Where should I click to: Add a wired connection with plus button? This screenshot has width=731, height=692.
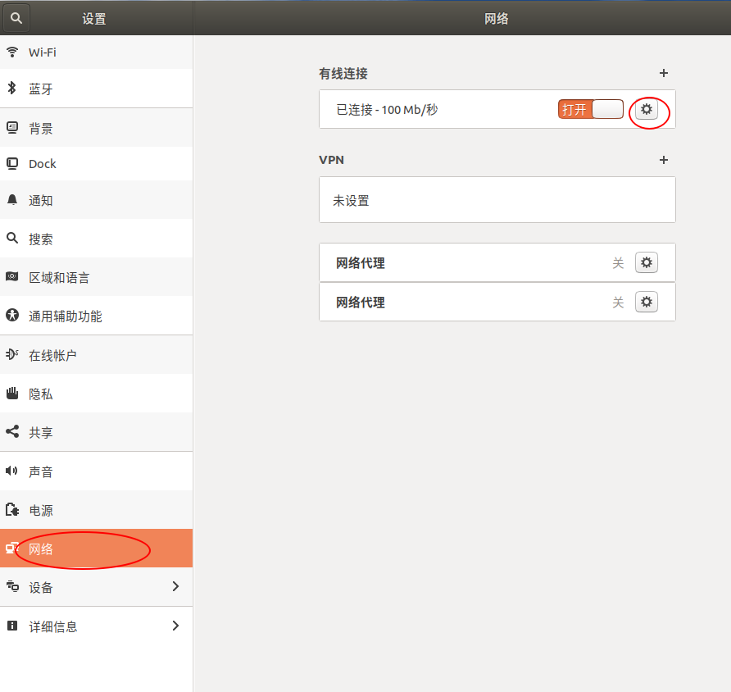664,73
